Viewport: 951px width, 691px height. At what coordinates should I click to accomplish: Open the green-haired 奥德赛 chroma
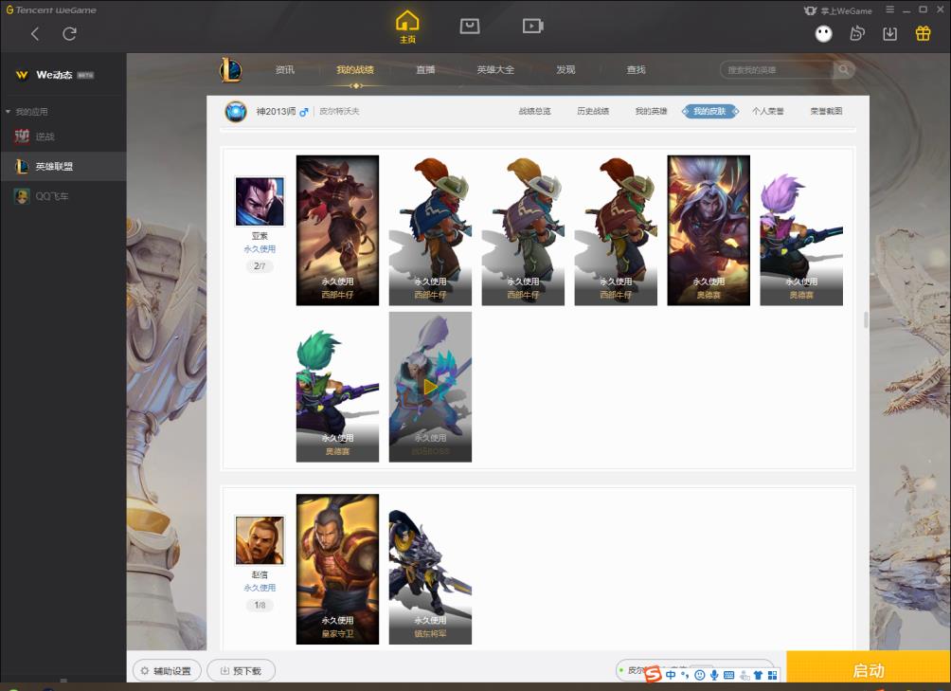[337, 387]
